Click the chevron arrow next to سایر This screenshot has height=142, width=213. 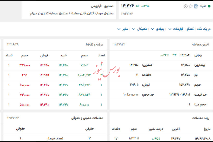pos(119,29)
